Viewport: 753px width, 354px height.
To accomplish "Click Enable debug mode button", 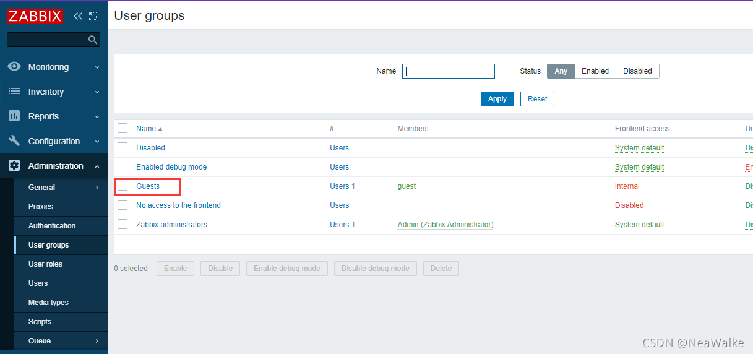I will [x=287, y=269].
